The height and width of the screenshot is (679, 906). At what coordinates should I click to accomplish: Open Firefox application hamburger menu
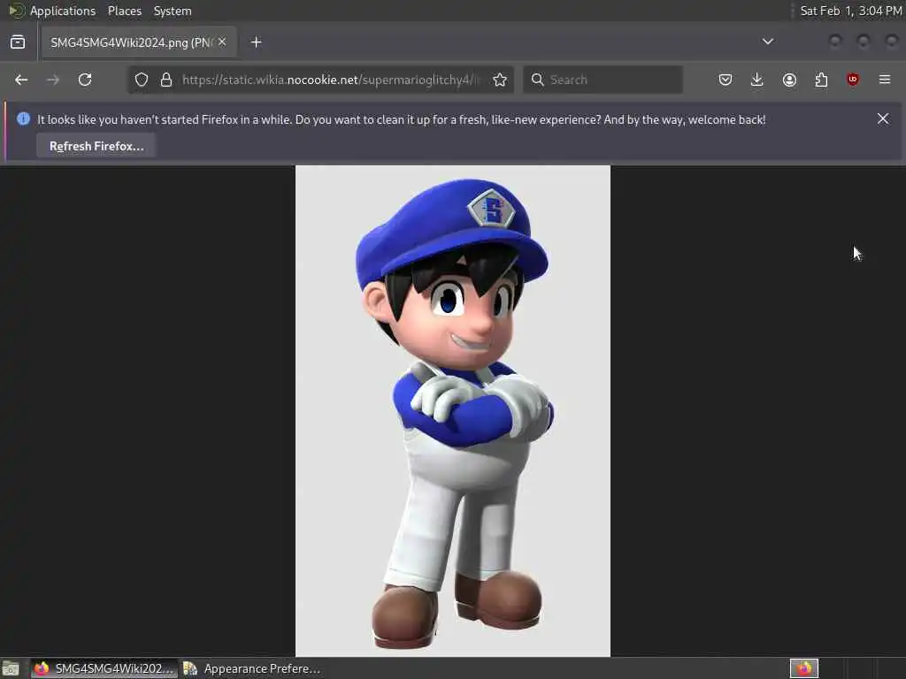pyautogui.click(x=885, y=80)
